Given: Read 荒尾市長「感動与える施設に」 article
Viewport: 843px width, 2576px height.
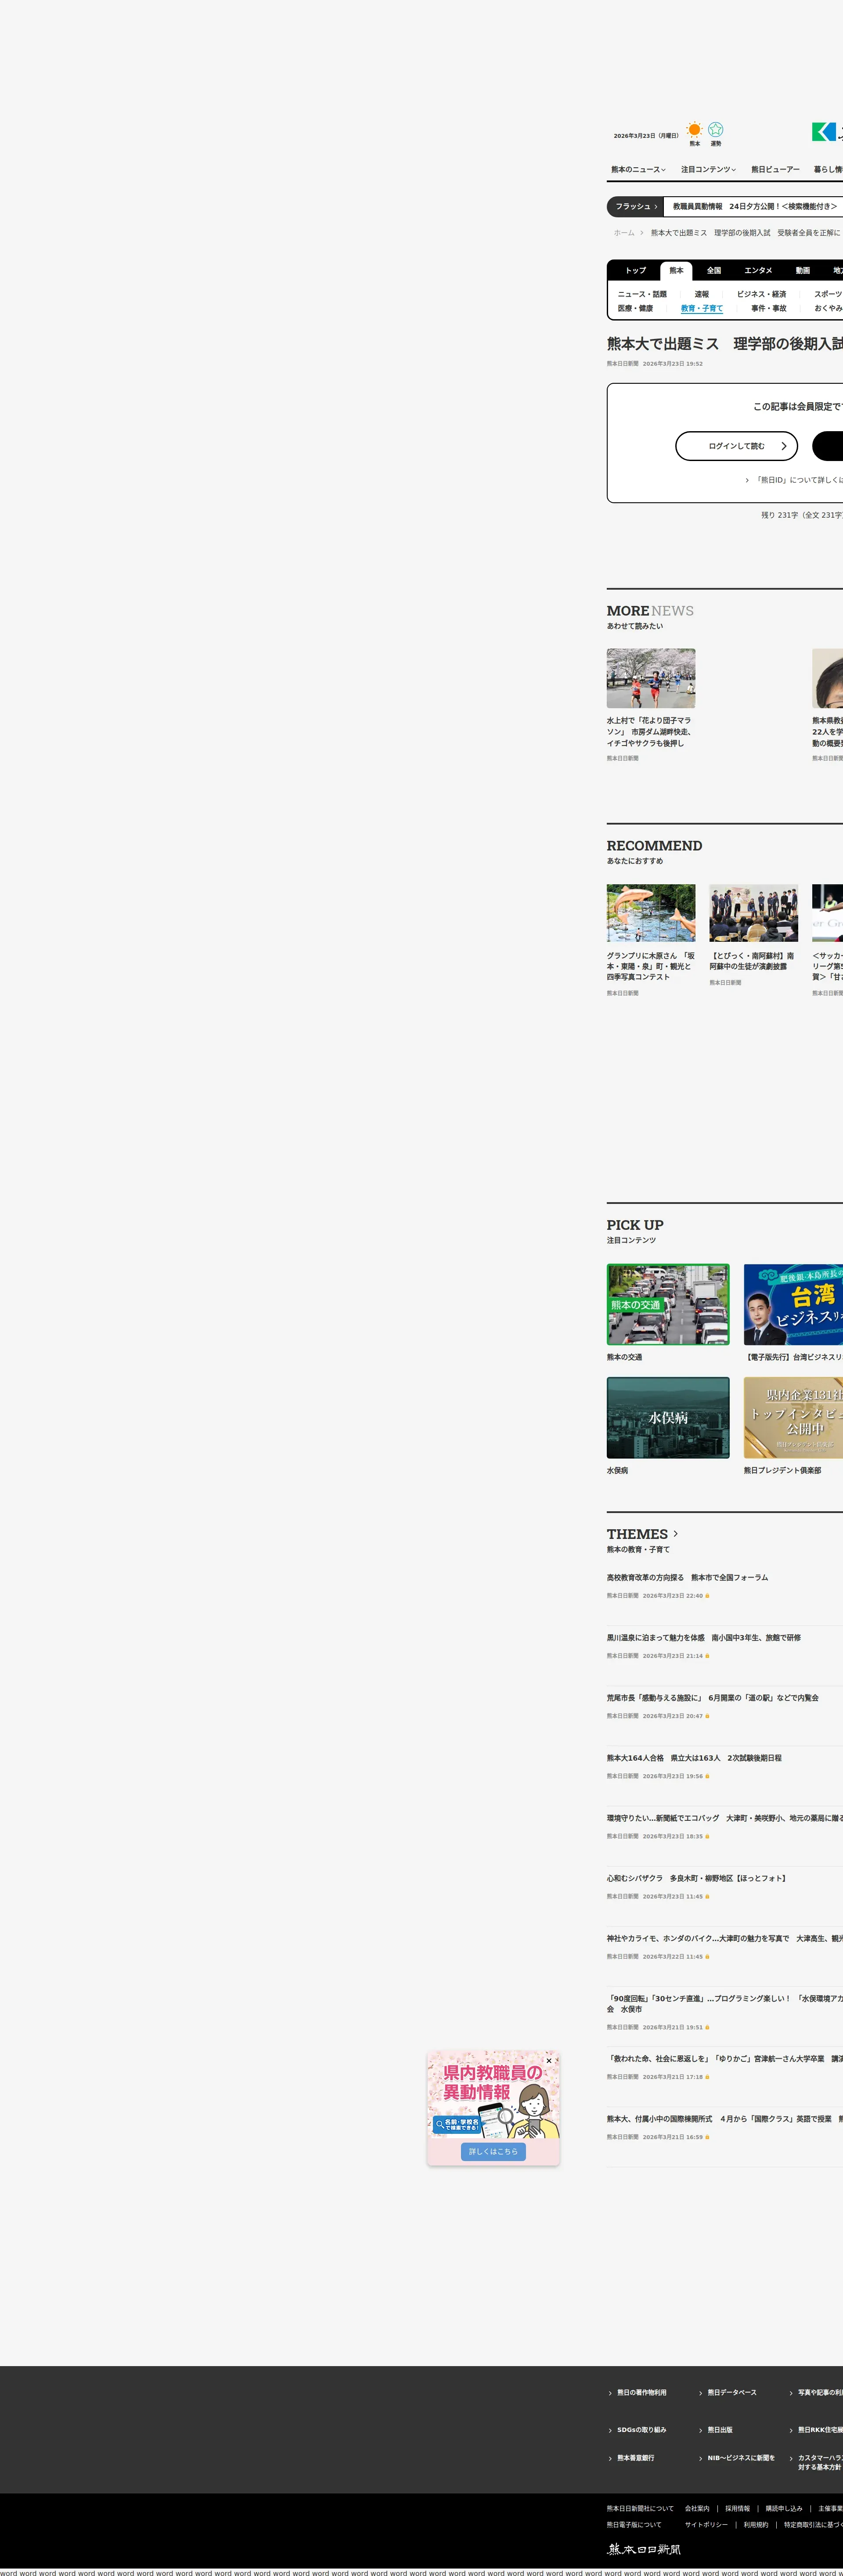Looking at the screenshot, I should pos(713,1698).
